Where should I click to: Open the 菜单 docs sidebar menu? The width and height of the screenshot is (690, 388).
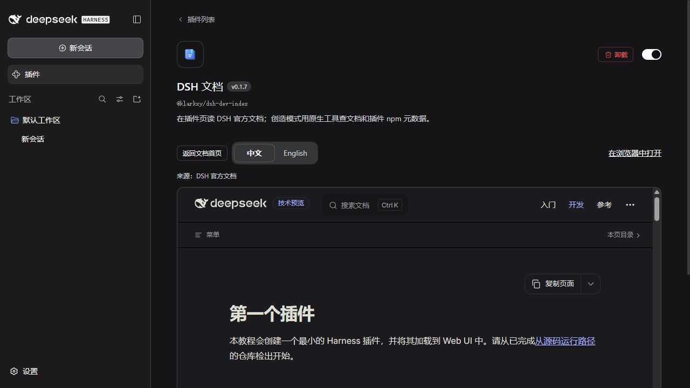[x=208, y=235]
